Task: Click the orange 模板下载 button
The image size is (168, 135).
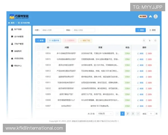Action: pyautogui.click(x=85, y=40)
